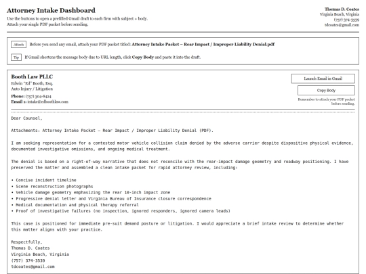366x274 pixels.
Task: Click the Attorney Intake Dashboard heading
Action: pyautogui.click(x=51, y=10)
